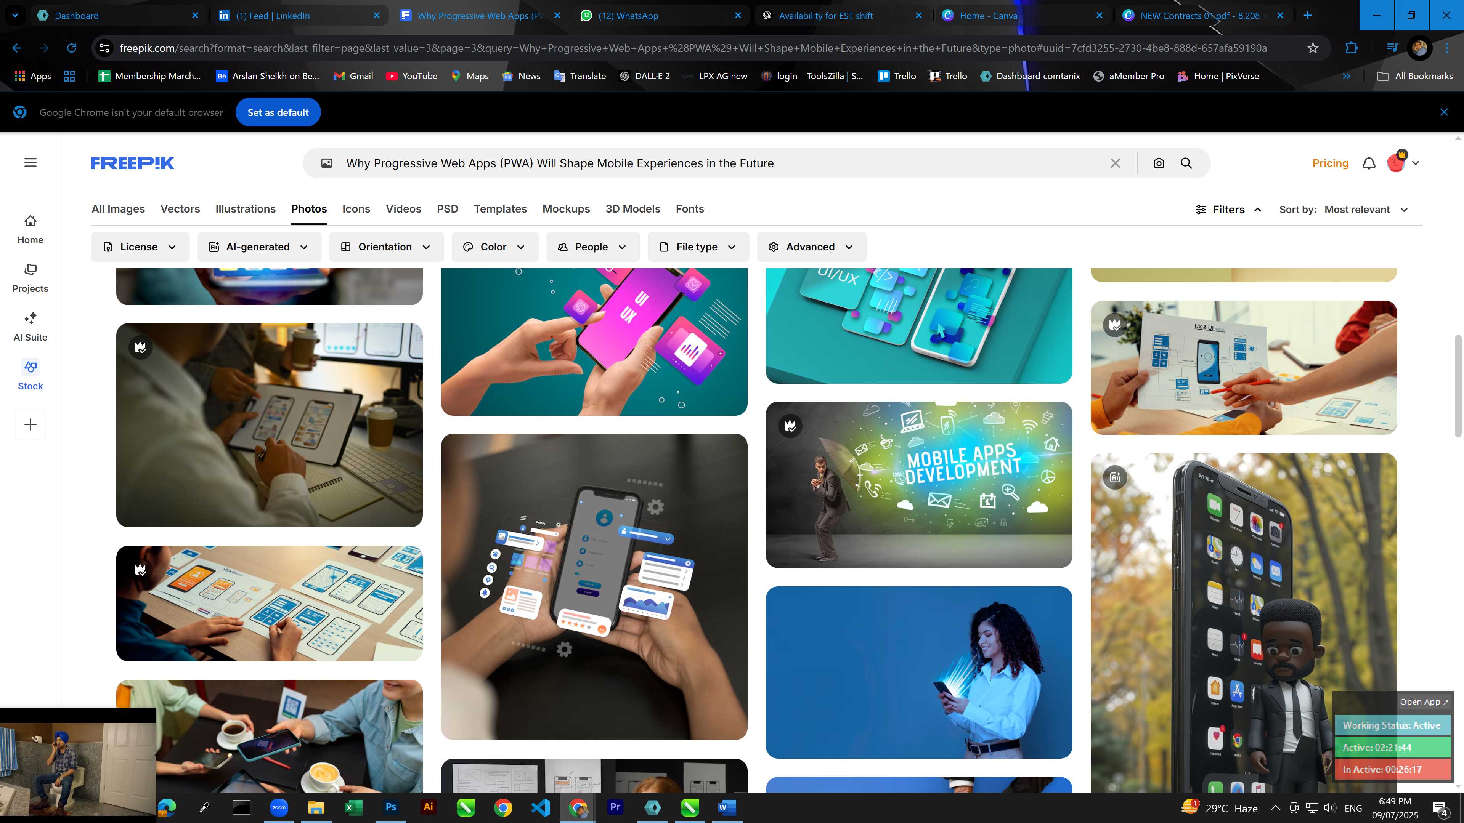This screenshot has width=1464, height=823.
Task: Open notifications bell
Action: tap(1369, 163)
